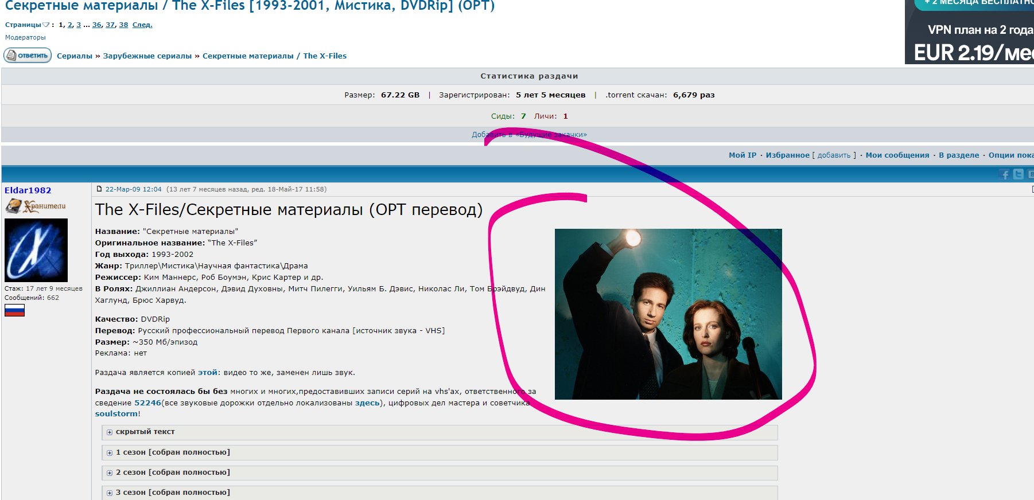Open the Избранное menu link
The height and width of the screenshot is (500, 1034).
[x=787, y=155]
